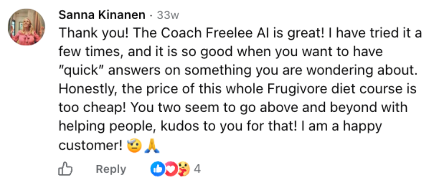Open the reaction count 4
433x180 pixels.
click(197, 169)
